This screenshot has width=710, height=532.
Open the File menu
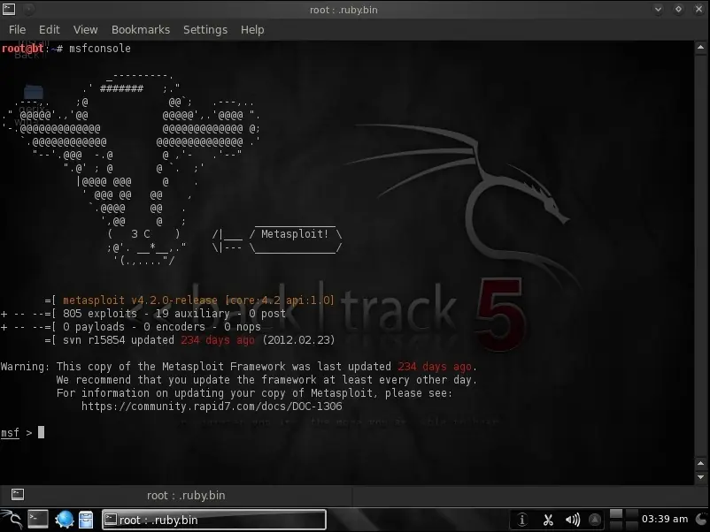(x=17, y=30)
